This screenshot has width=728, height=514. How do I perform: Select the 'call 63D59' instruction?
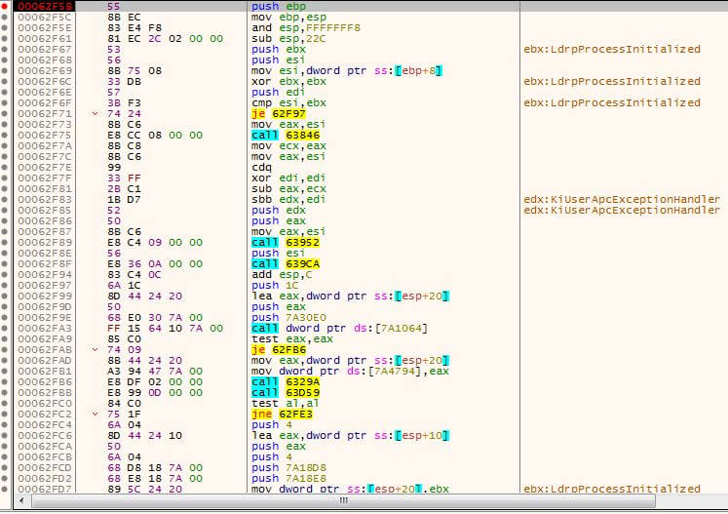point(286,393)
